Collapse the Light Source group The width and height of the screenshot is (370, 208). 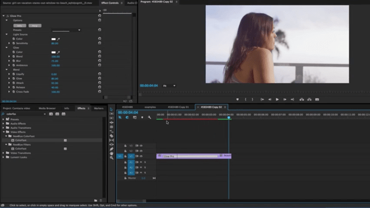tap(6, 34)
